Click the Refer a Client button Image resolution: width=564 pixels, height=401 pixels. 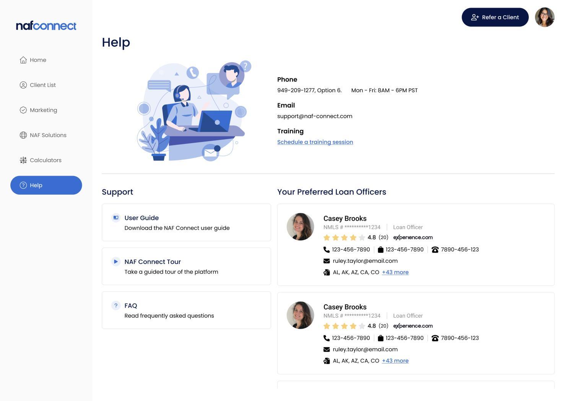point(495,17)
